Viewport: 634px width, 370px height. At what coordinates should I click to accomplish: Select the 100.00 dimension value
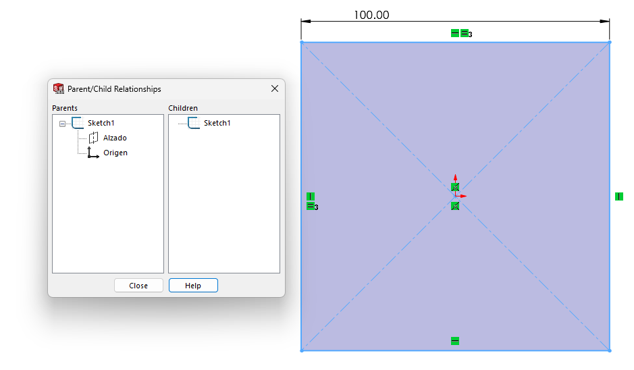point(371,15)
